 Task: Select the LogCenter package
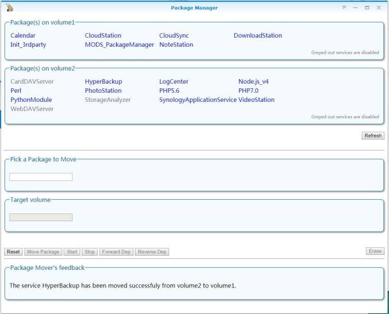tap(174, 81)
